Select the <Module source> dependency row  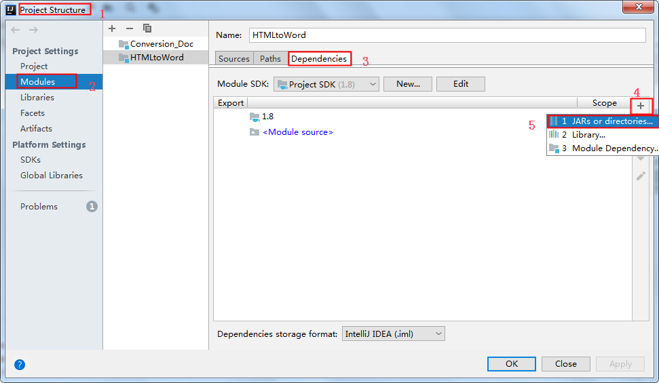422,132
